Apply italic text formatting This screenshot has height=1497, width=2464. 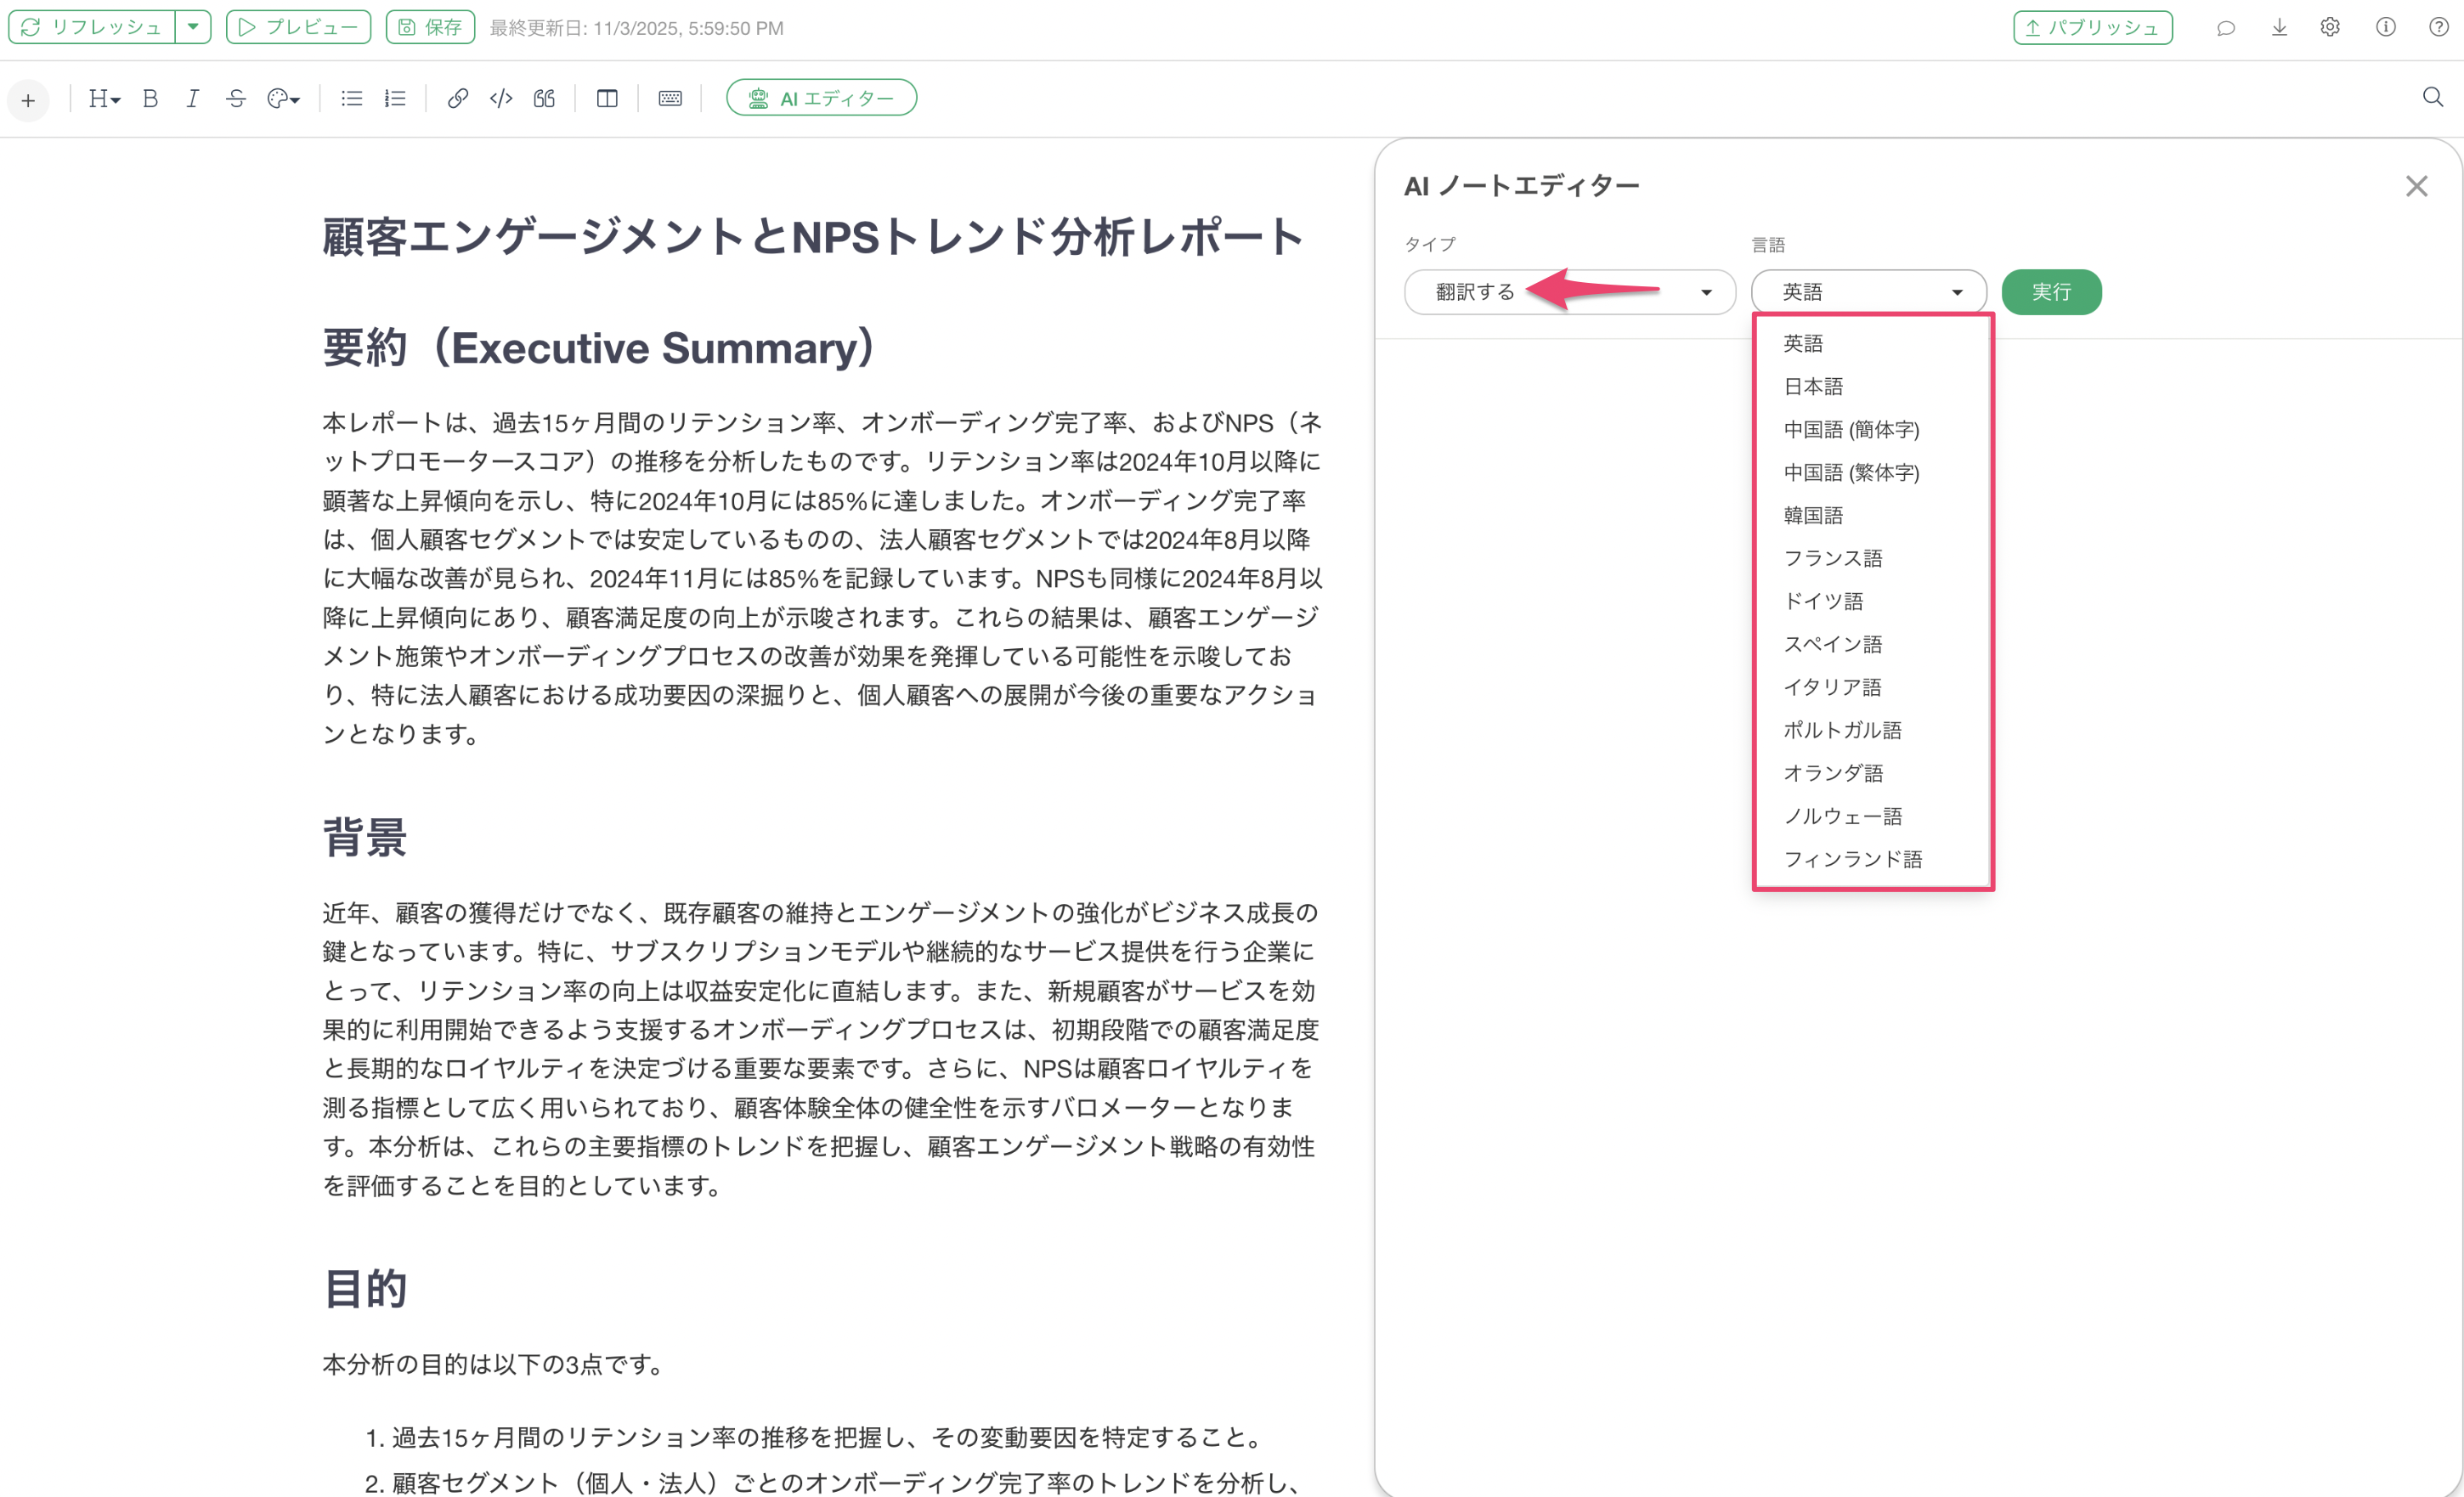tap(192, 98)
